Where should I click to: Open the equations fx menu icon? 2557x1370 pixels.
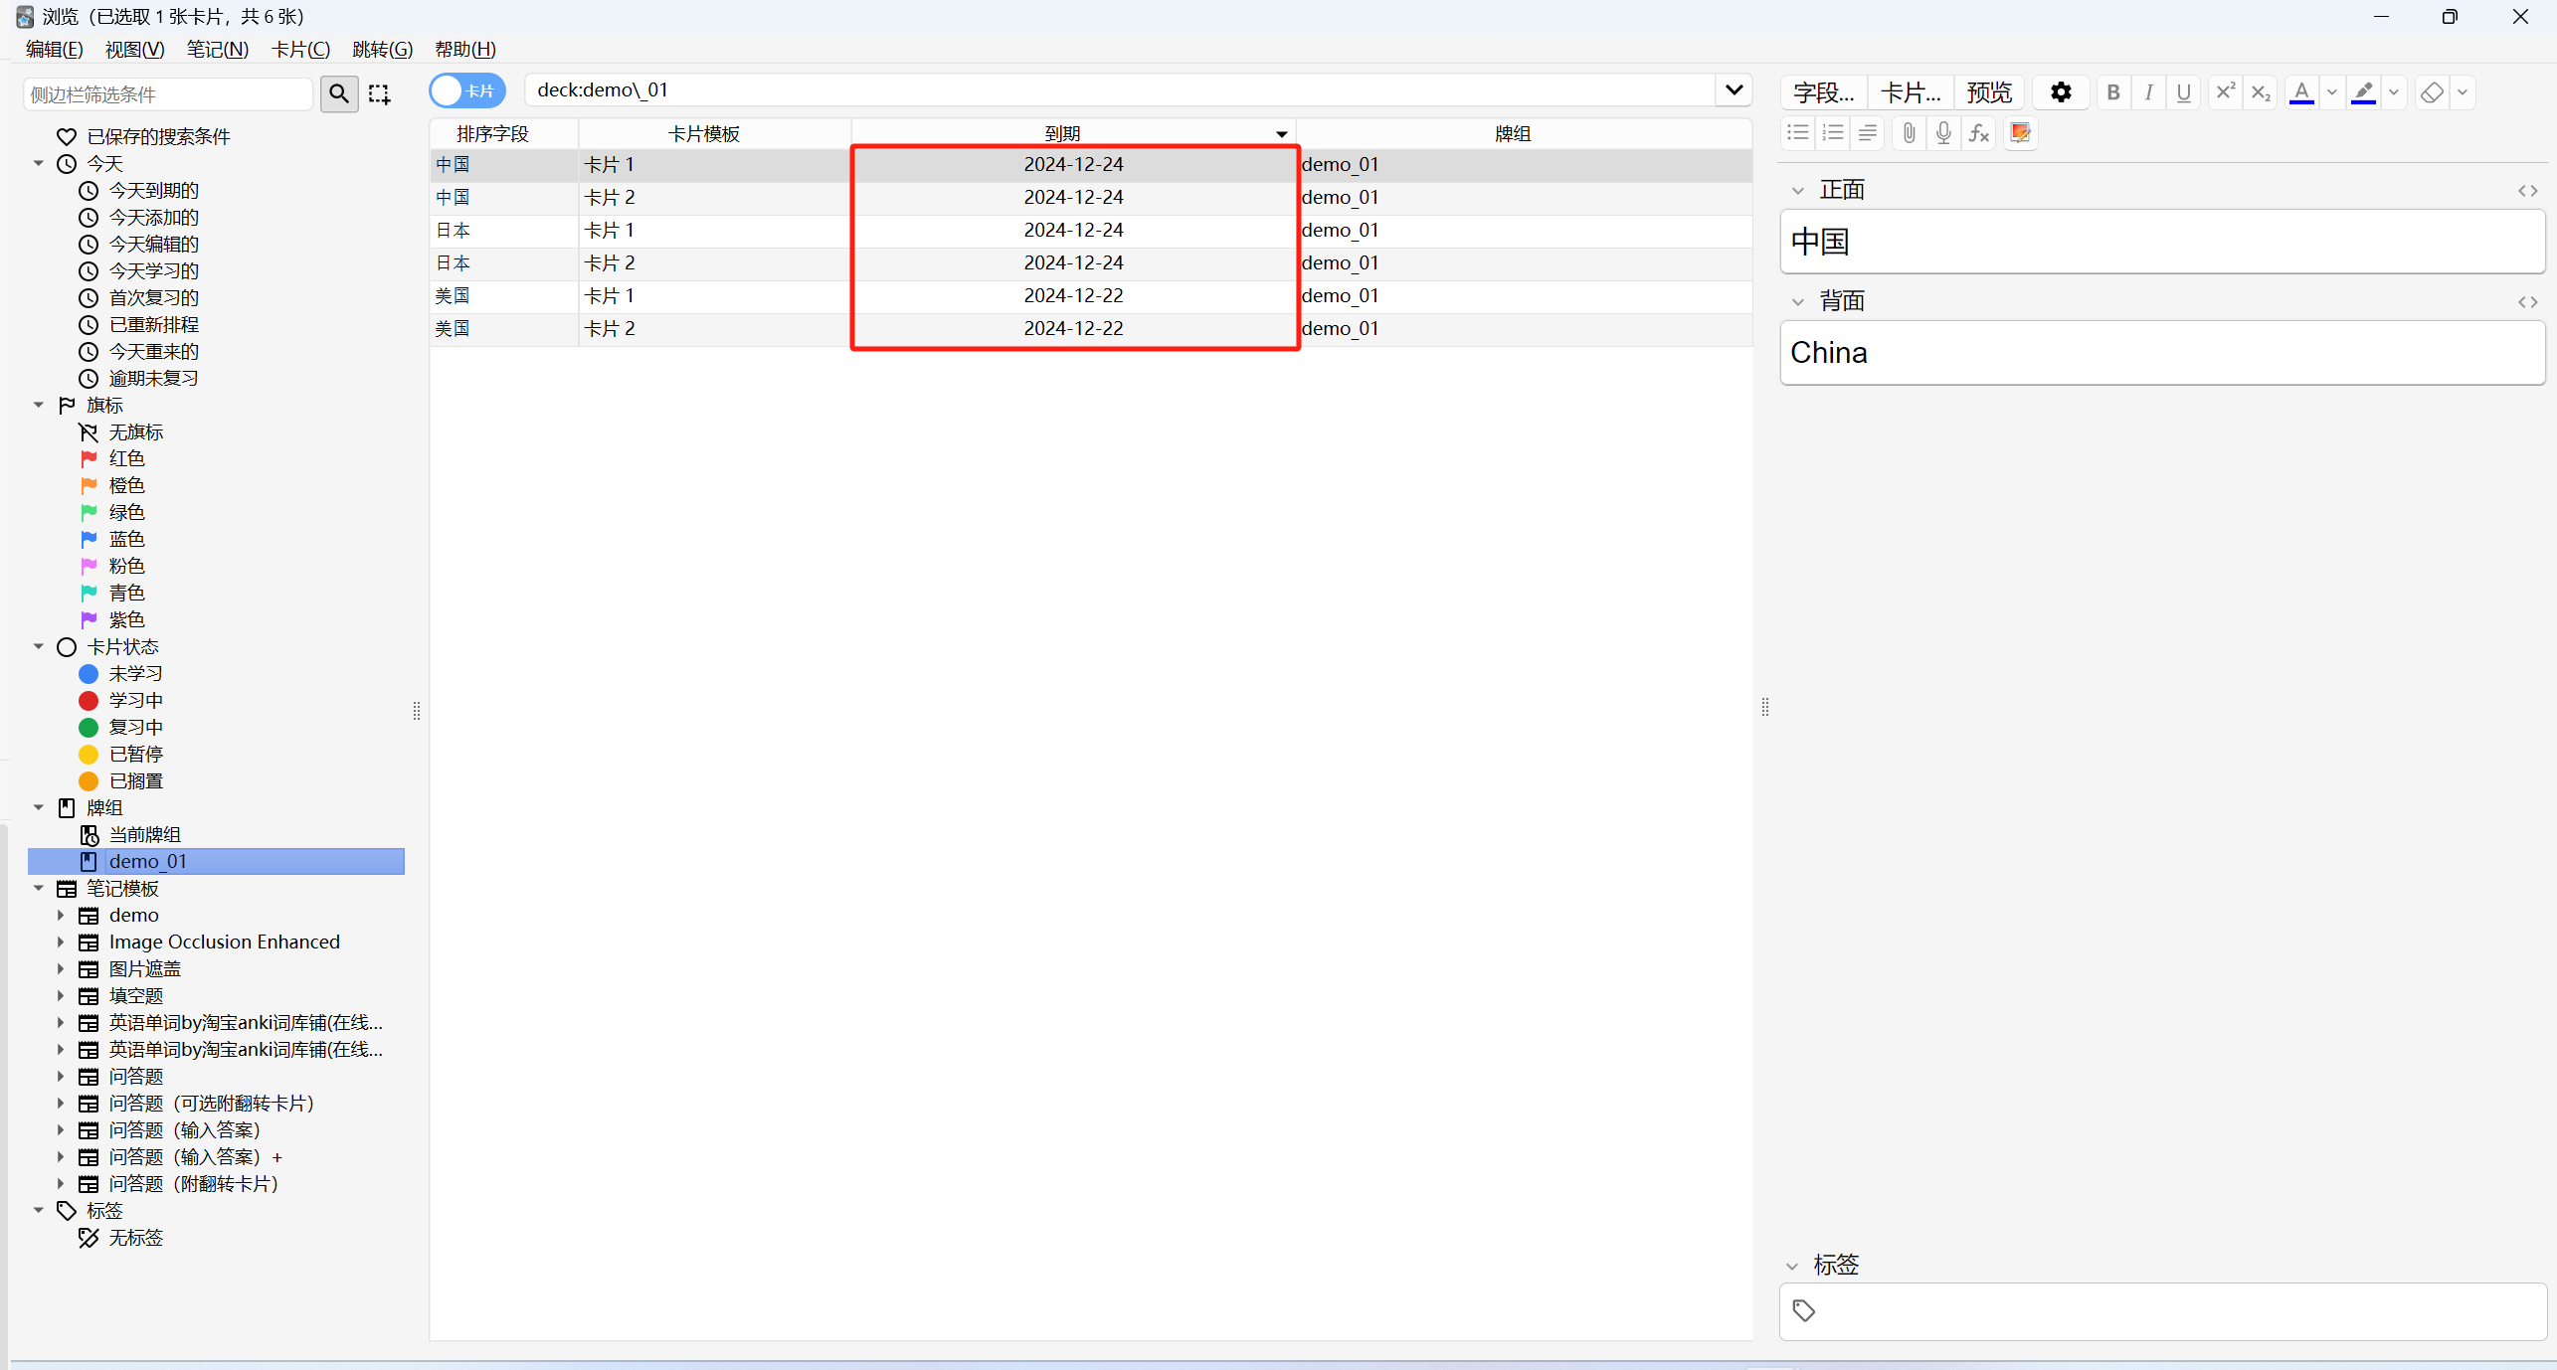coord(1979,133)
